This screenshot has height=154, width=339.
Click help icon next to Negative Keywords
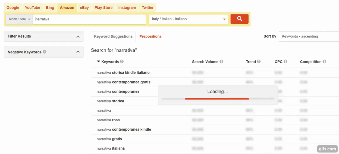pyautogui.click(x=45, y=52)
